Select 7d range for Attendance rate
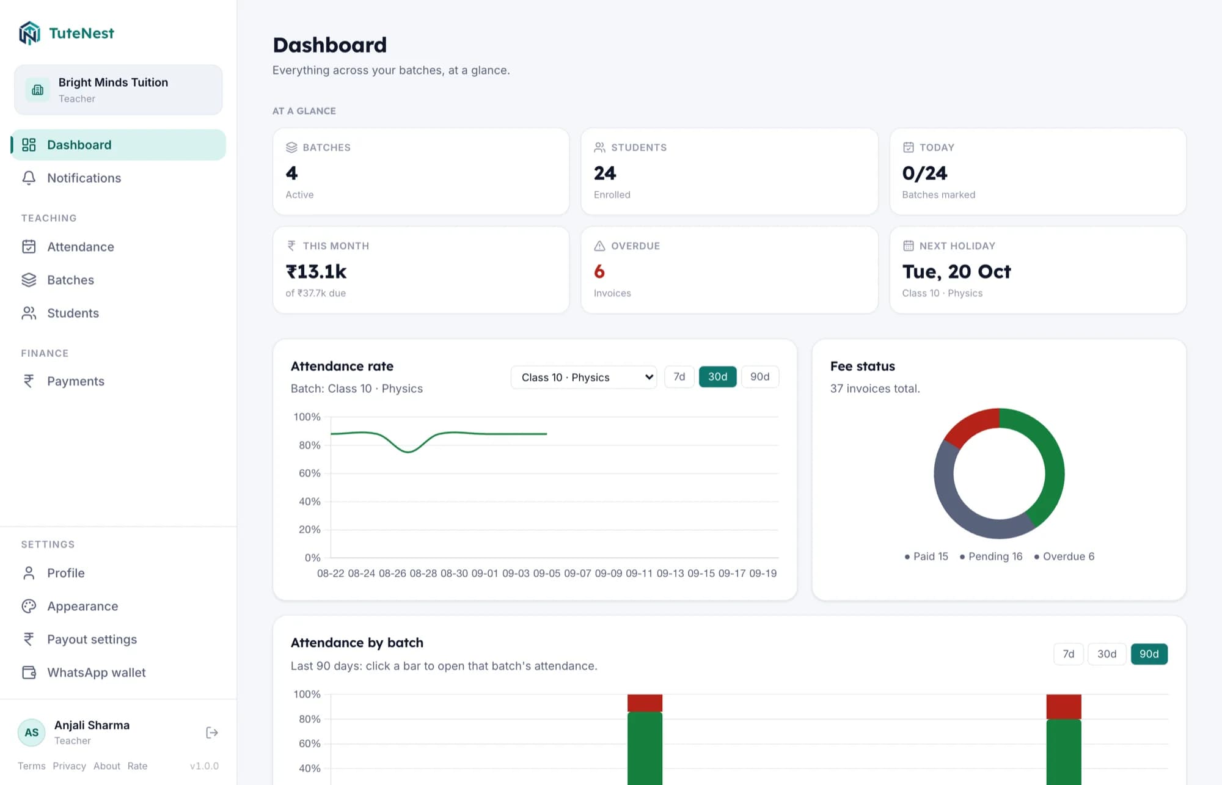The image size is (1222, 785). coord(679,377)
